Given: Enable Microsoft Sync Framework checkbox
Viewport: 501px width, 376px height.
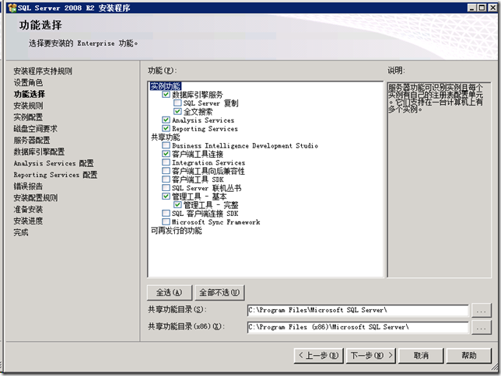Looking at the screenshot, I should tap(166, 221).
